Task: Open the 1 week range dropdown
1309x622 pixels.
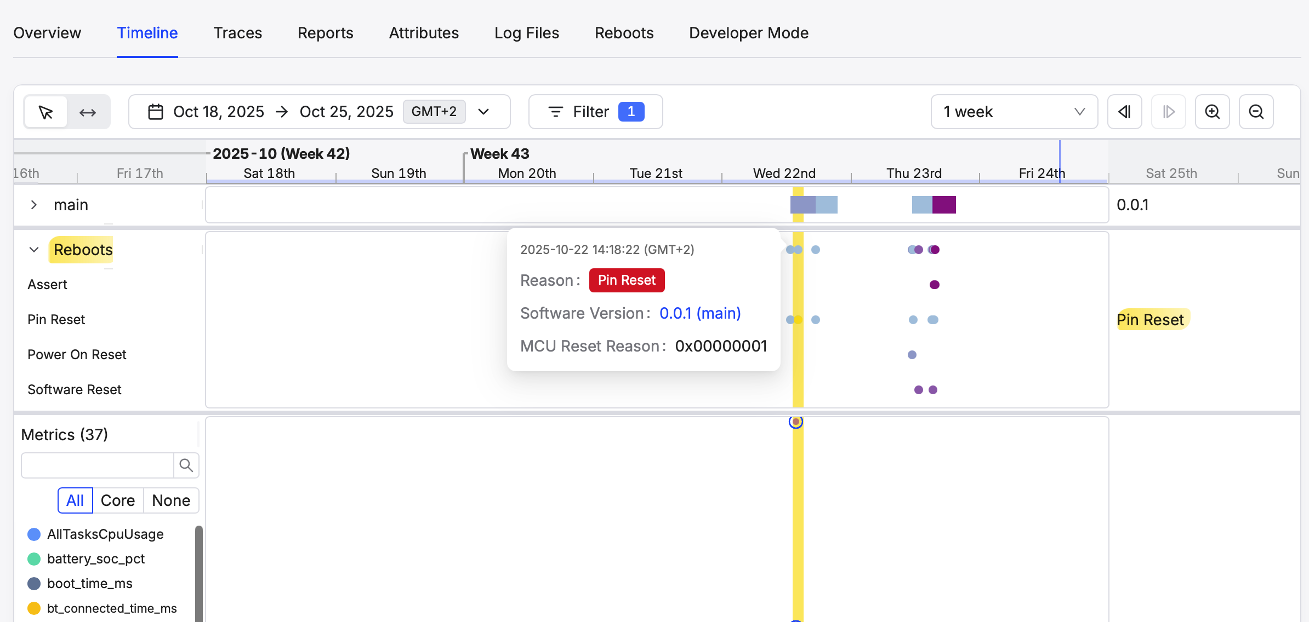Action: click(1014, 112)
